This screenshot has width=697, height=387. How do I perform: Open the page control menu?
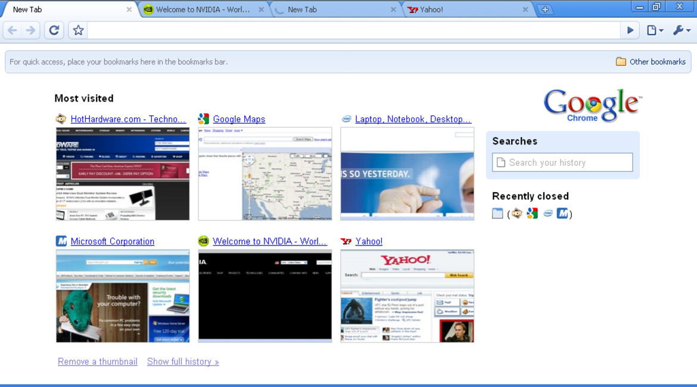[x=655, y=30]
